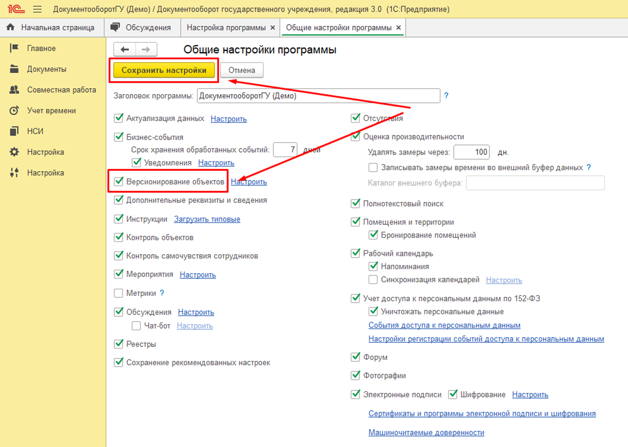Click the Удалять замеры через field
Image resolution: width=628 pixels, height=447 pixels.
471,152
